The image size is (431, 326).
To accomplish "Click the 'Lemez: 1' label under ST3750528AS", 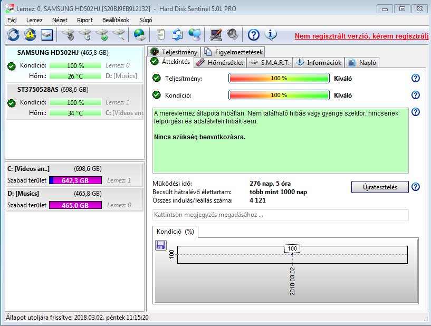I will 117,102.
